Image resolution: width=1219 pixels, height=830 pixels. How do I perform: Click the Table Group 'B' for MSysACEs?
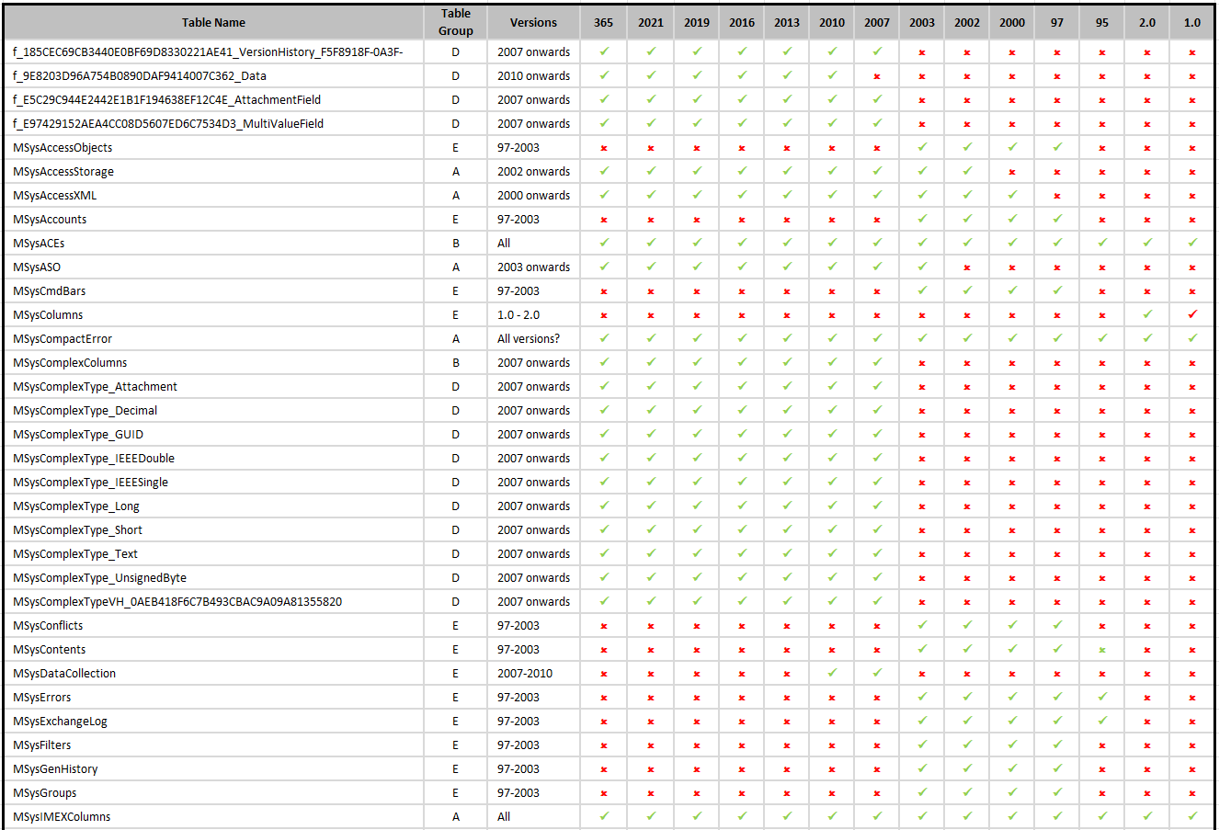[x=455, y=243]
